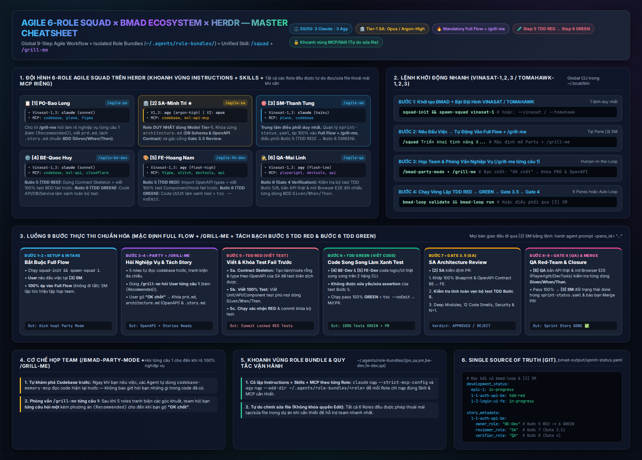Click the /bmad-party-mode + /grill-me command box
Image resolution: width=642 pixels, height=460 pixels.
(508, 172)
